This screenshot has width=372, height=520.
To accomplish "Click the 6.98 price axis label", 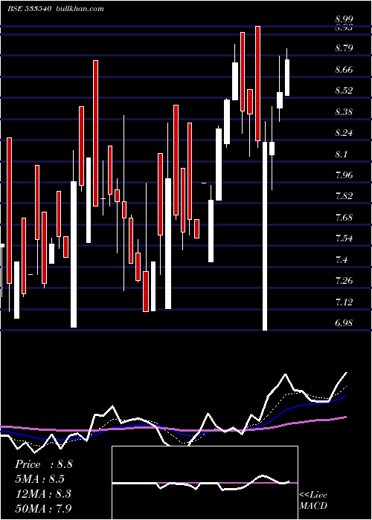I will 344,323.
